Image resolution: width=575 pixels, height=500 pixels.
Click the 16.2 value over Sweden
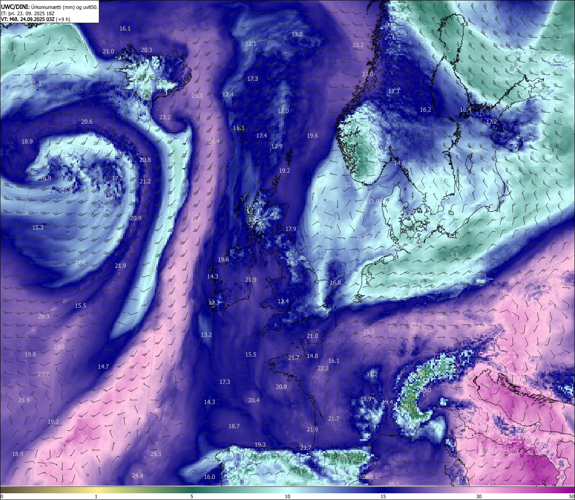425,110
